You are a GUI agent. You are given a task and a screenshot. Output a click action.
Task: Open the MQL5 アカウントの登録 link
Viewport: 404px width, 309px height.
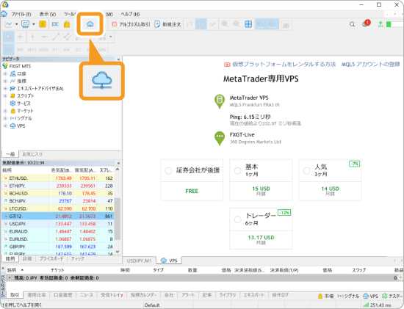tap(371, 64)
